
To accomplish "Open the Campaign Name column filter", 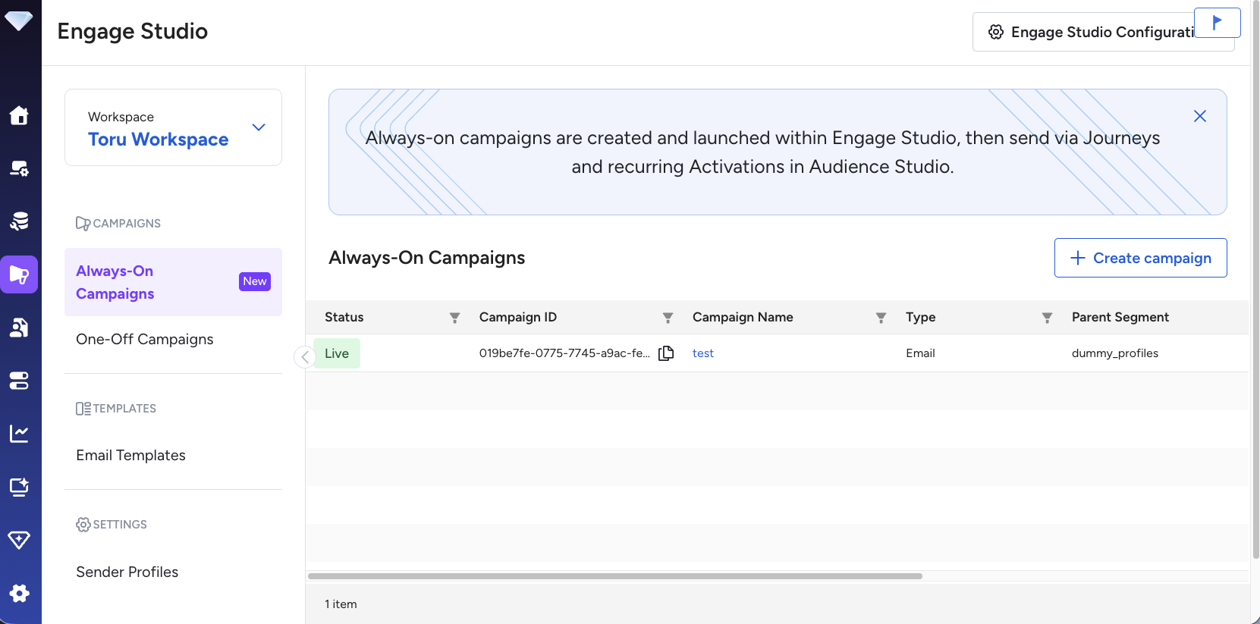I will point(881,318).
